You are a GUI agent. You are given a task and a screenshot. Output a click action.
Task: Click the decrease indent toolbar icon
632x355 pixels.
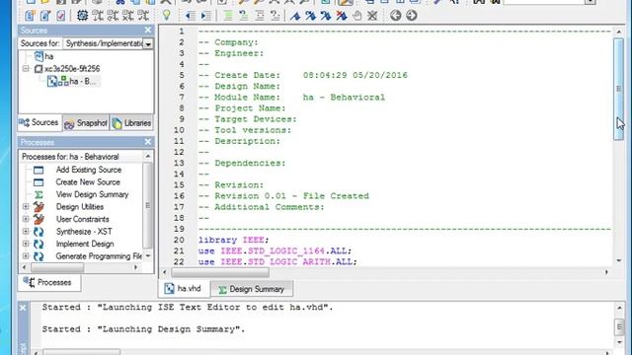(190, 16)
